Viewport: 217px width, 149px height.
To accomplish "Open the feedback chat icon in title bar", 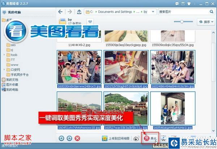I will pyautogui.click(x=177, y=4).
